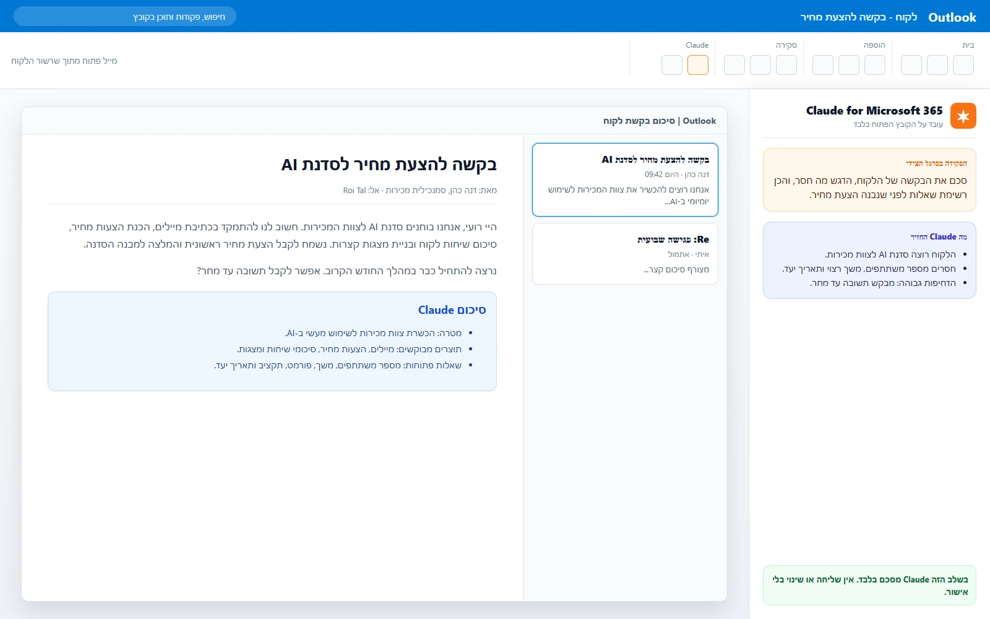Click the window title סיכום בקשת לקוח | Outlook

point(660,121)
